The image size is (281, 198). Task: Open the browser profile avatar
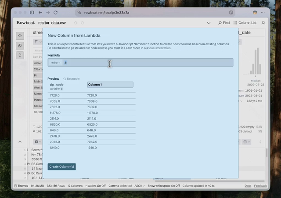pos(255,12)
